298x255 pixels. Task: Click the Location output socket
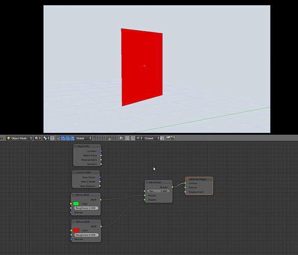101,151
